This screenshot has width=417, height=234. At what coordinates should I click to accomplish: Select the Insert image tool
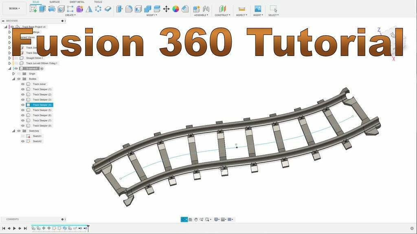(258, 9)
